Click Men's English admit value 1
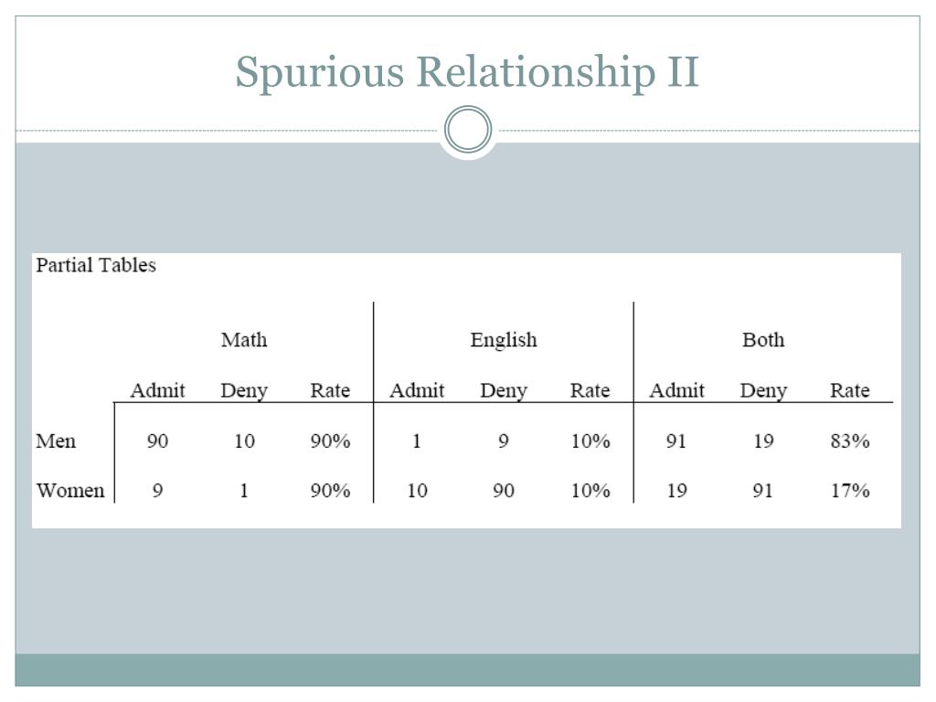936x702 pixels. [417, 441]
